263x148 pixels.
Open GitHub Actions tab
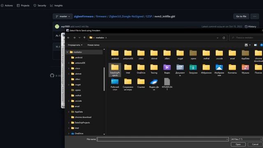[x=7, y=5]
